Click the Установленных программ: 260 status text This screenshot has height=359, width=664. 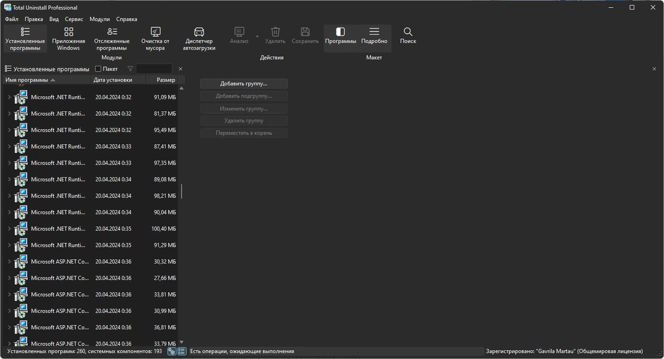(x=85, y=351)
